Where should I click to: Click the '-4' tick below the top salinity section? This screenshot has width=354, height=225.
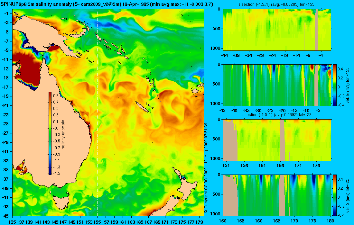(321, 55)
